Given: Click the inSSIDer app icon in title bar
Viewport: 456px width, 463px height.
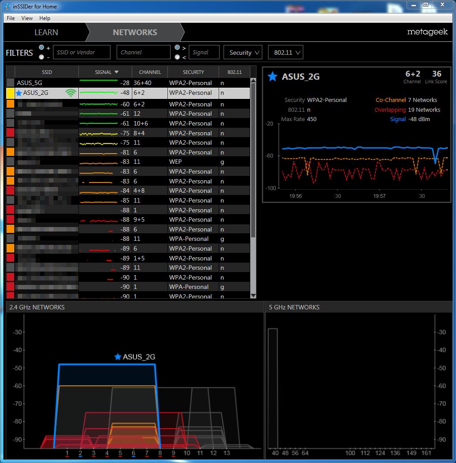Looking at the screenshot, I should pyautogui.click(x=7, y=6).
